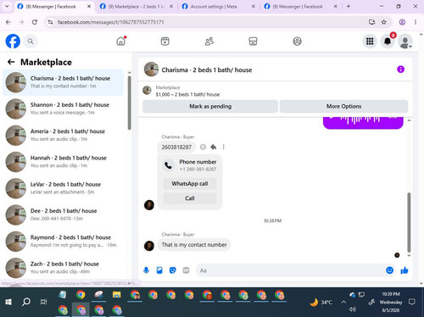Image resolution: width=424 pixels, height=317 pixels.
Task: Open the Chrome profile icon
Action: click(x=402, y=22)
